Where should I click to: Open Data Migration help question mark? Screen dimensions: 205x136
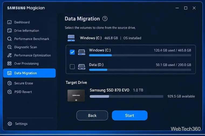click(105, 19)
